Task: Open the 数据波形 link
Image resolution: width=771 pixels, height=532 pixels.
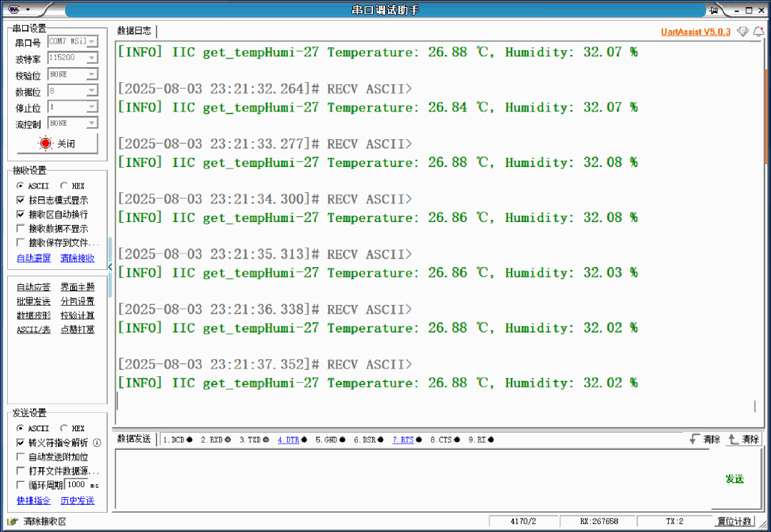Action: (34, 316)
